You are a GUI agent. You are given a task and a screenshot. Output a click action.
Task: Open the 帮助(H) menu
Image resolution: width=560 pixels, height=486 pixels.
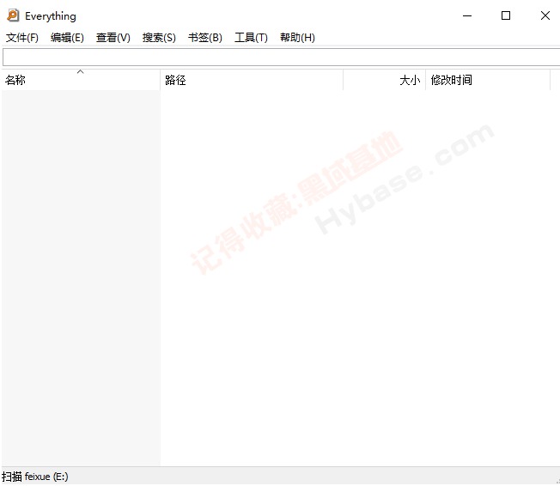[297, 38]
